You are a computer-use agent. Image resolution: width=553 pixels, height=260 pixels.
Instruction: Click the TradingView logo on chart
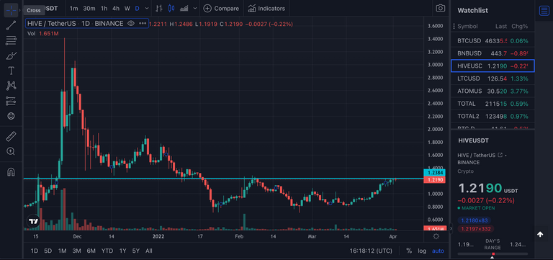click(34, 222)
